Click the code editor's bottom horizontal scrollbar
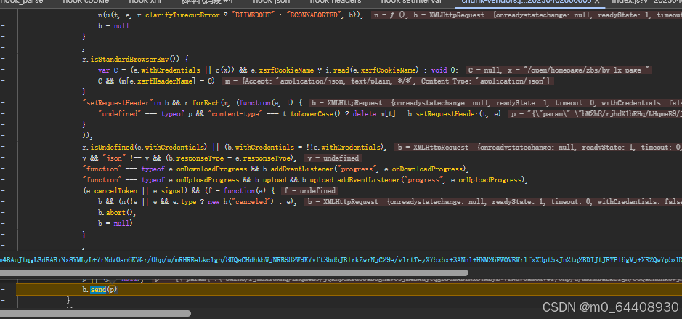 click(96, 313)
